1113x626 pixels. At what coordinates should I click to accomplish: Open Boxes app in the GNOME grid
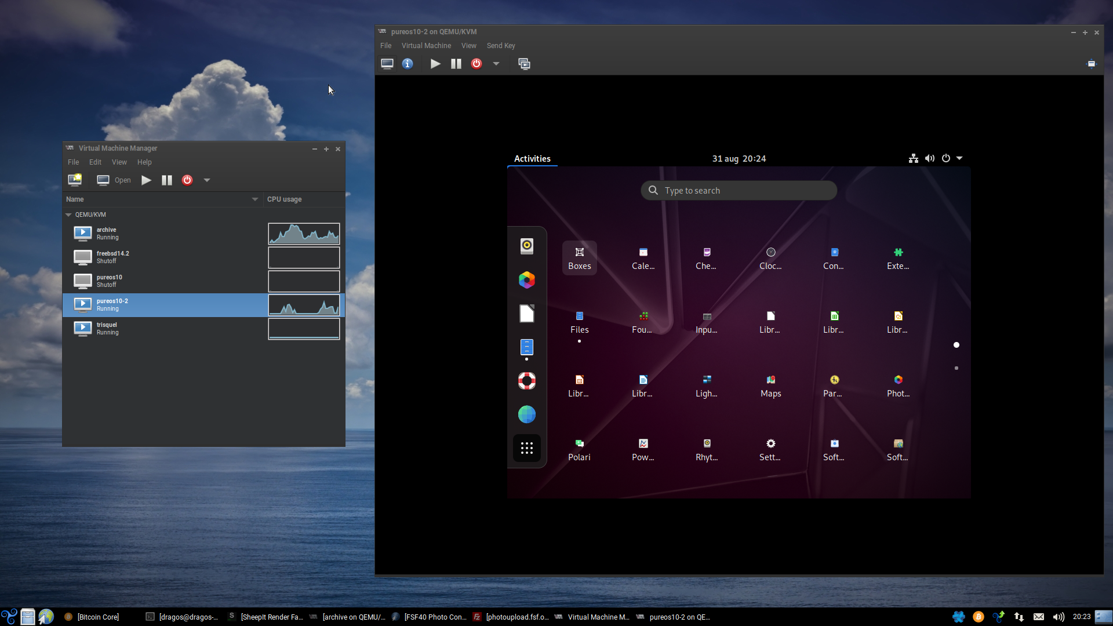579,258
